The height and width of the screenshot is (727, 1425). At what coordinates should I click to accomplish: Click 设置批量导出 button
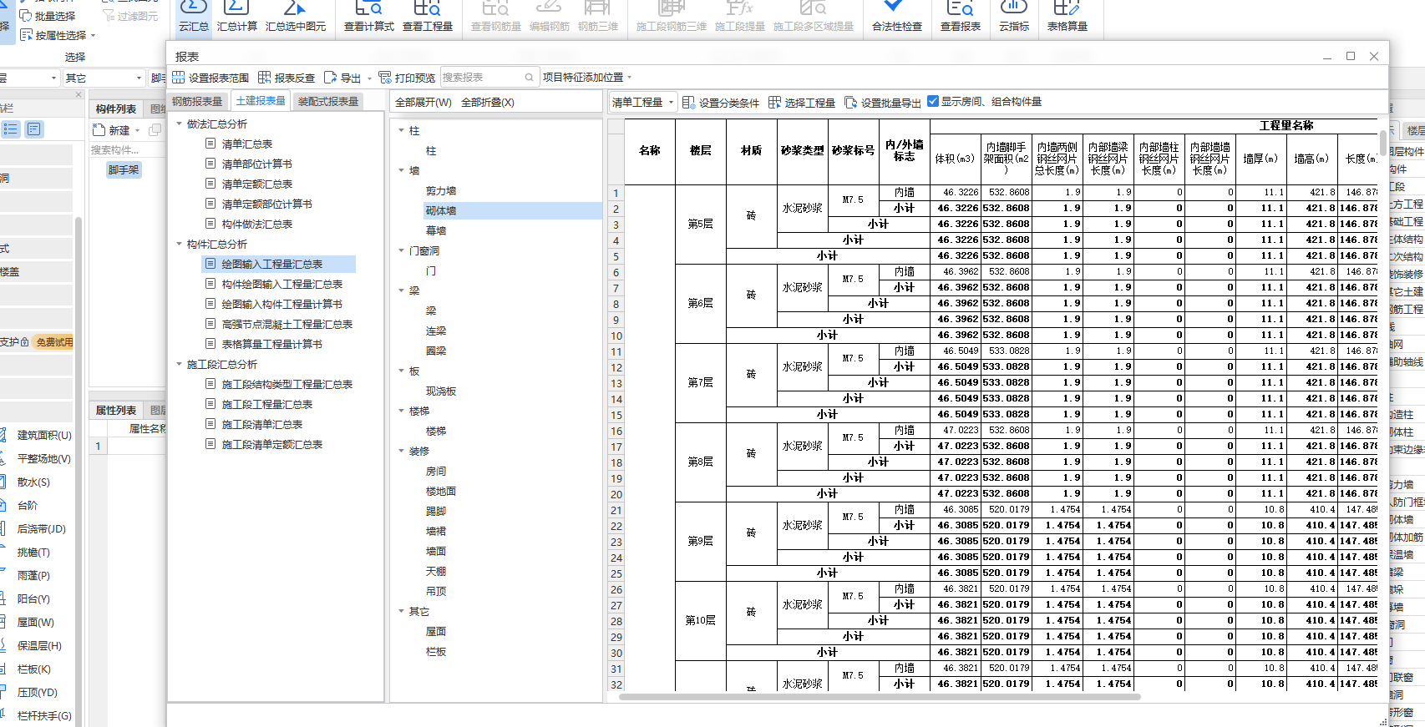tap(883, 103)
